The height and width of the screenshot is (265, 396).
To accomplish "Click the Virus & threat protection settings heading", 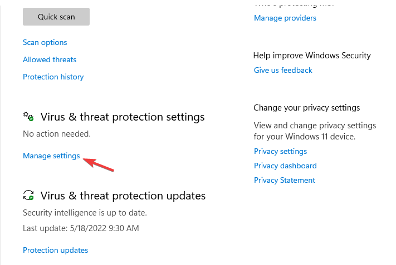I will coord(123,117).
